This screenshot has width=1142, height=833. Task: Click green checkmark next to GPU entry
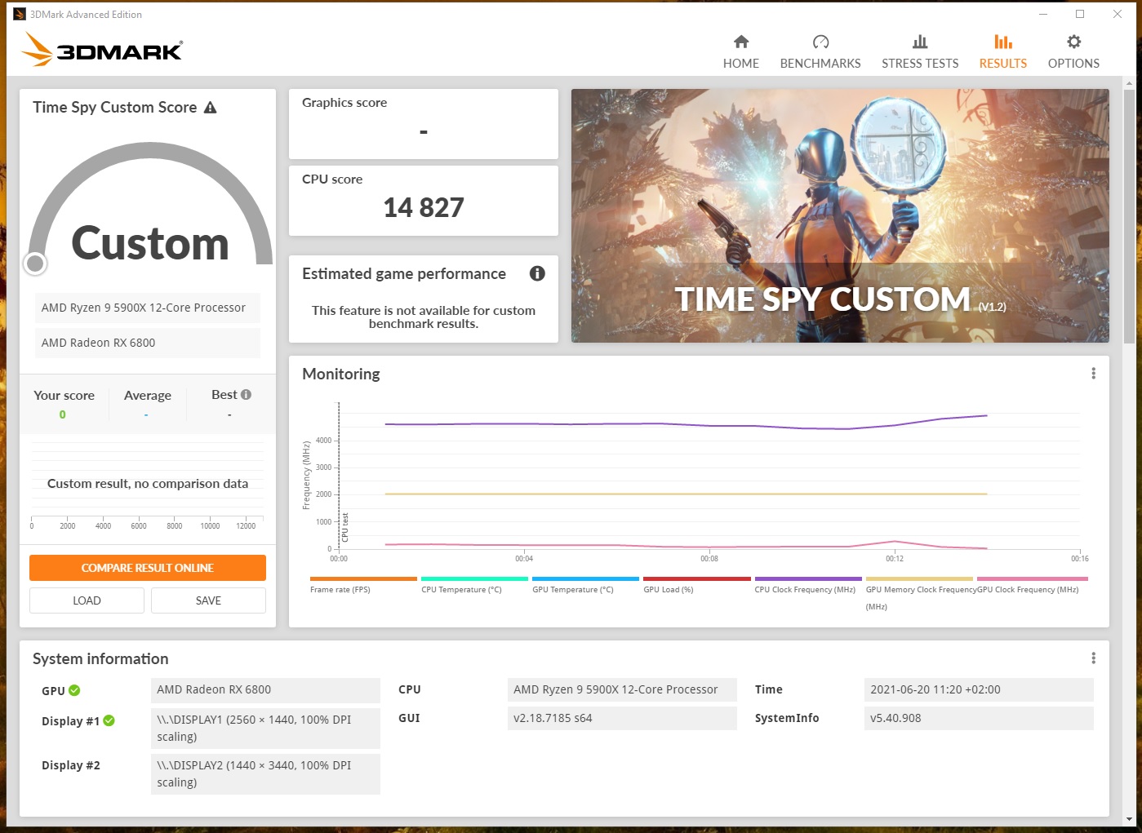(75, 690)
